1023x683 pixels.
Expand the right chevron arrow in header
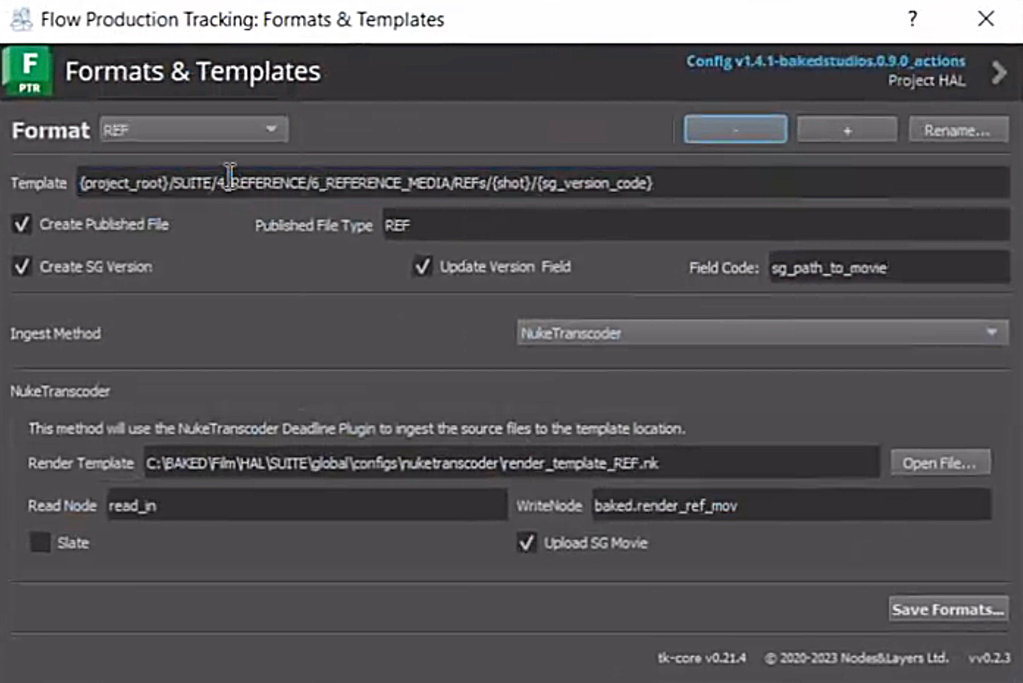coord(998,73)
